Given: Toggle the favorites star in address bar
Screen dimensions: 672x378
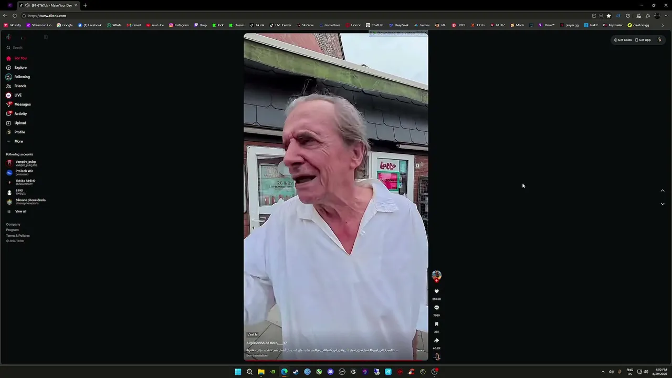Looking at the screenshot, I should (608, 16).
